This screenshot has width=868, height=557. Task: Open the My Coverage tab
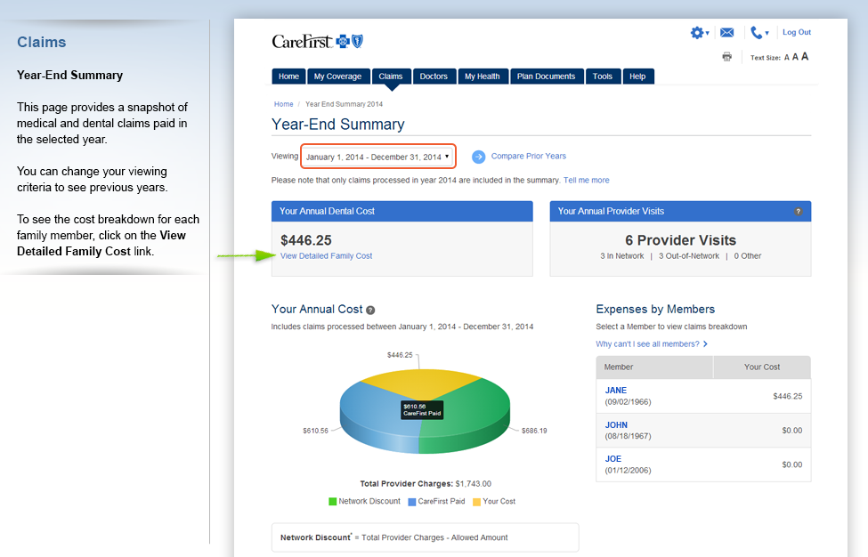point(337,77)
